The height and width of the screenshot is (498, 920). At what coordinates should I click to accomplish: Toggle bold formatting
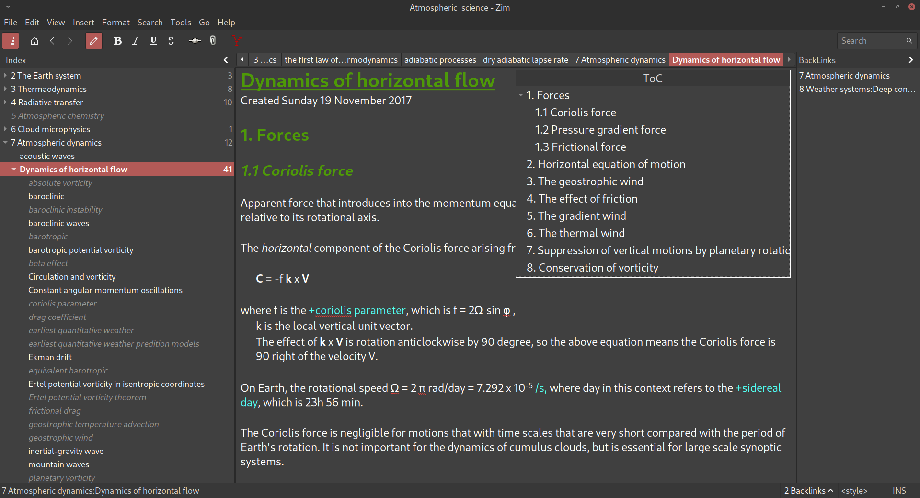(118, 41)
